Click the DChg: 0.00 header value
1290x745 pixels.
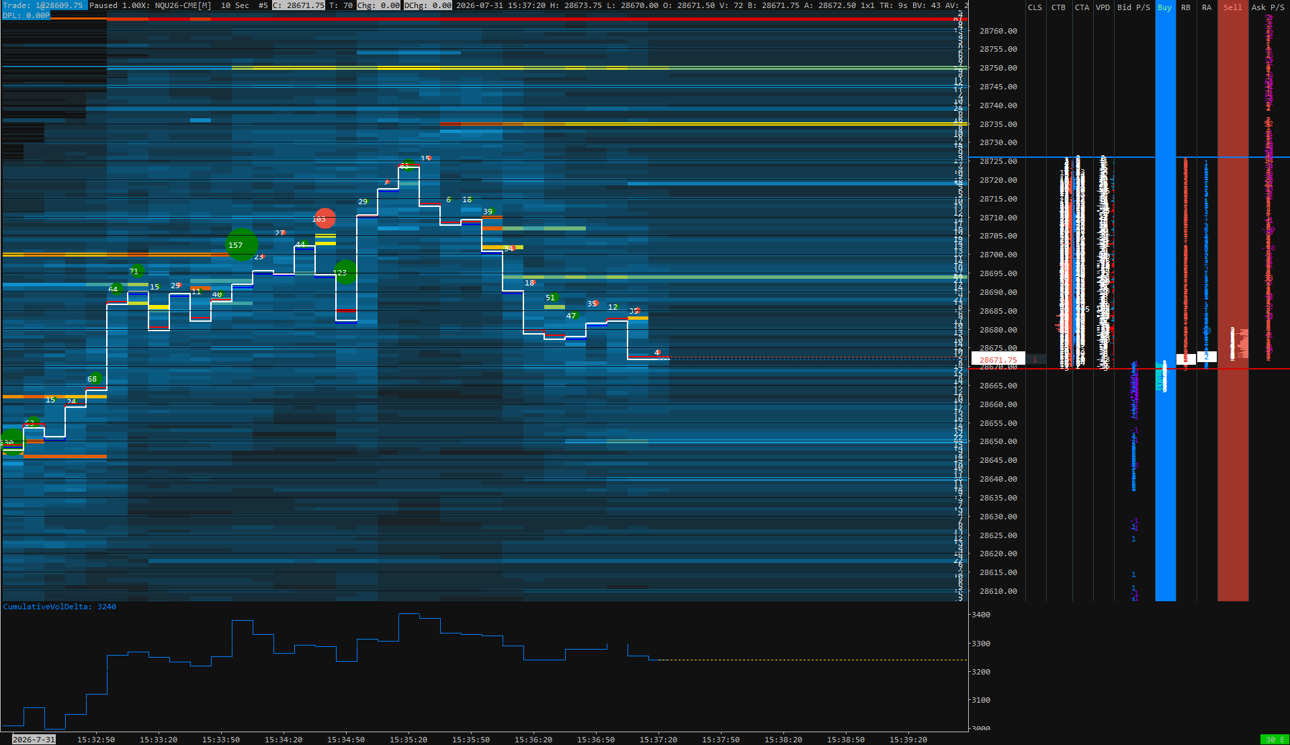click(x=428, y=5)
